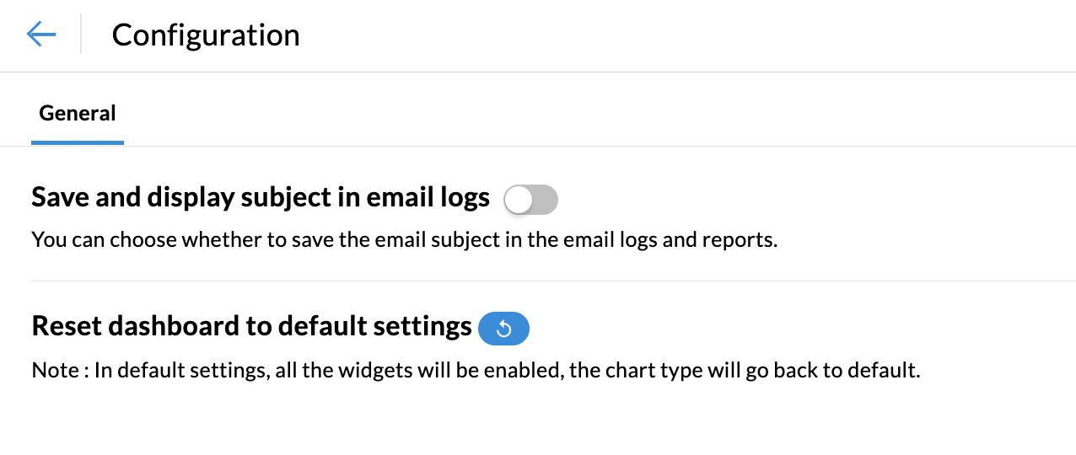Click the vertical divider beside the back arrow
The width and height of the screenshot is (1076, 455).
point(81,35)
